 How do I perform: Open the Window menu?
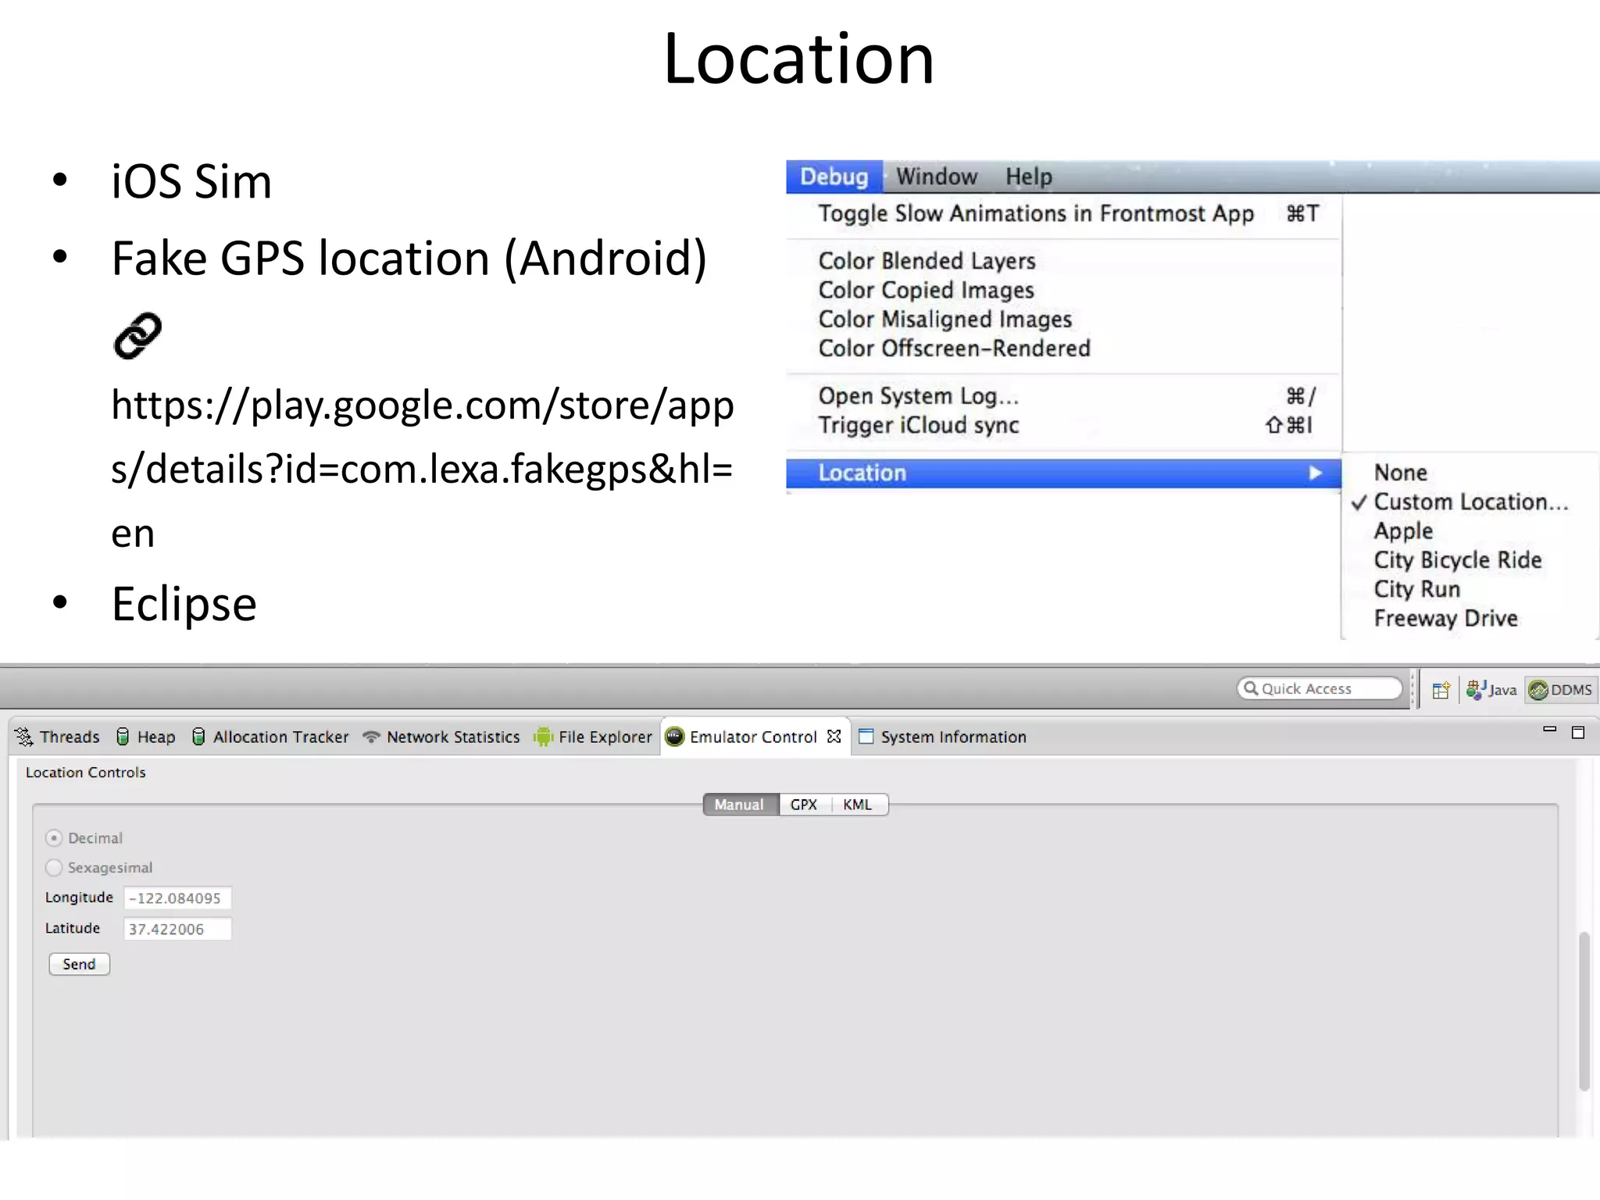click(936, 177)
